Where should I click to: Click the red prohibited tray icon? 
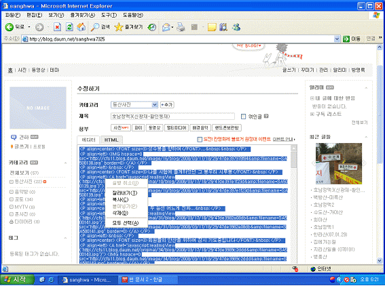pos(346,279)
